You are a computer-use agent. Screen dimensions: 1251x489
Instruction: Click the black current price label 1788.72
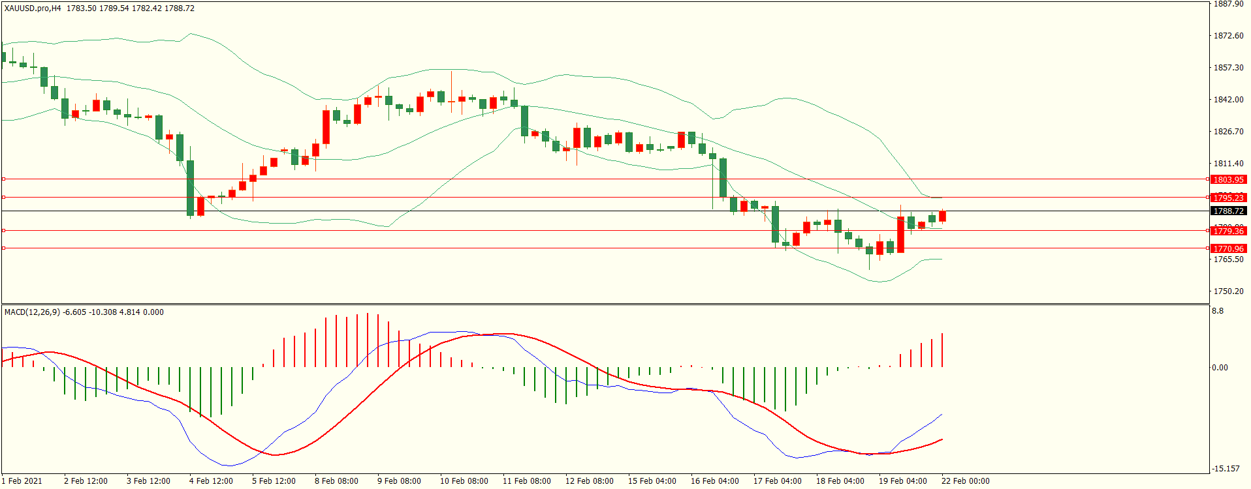1228,211
